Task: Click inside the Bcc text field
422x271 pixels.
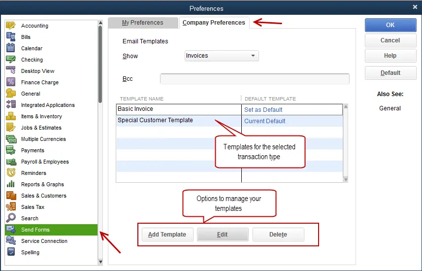Action: click(255, 79)
